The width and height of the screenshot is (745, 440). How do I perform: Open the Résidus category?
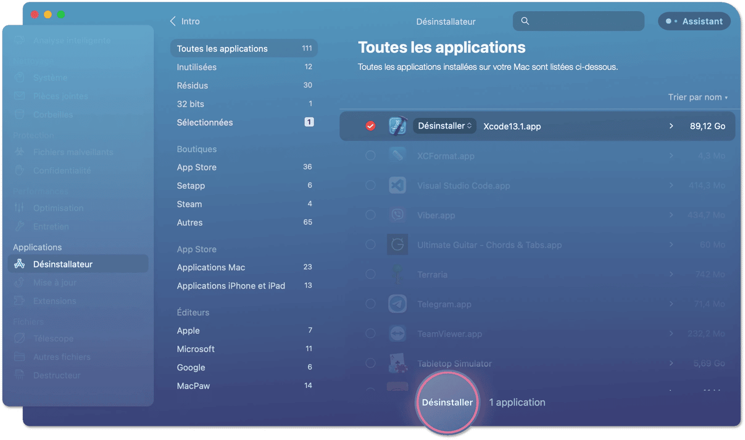click(x=244, y=86)
